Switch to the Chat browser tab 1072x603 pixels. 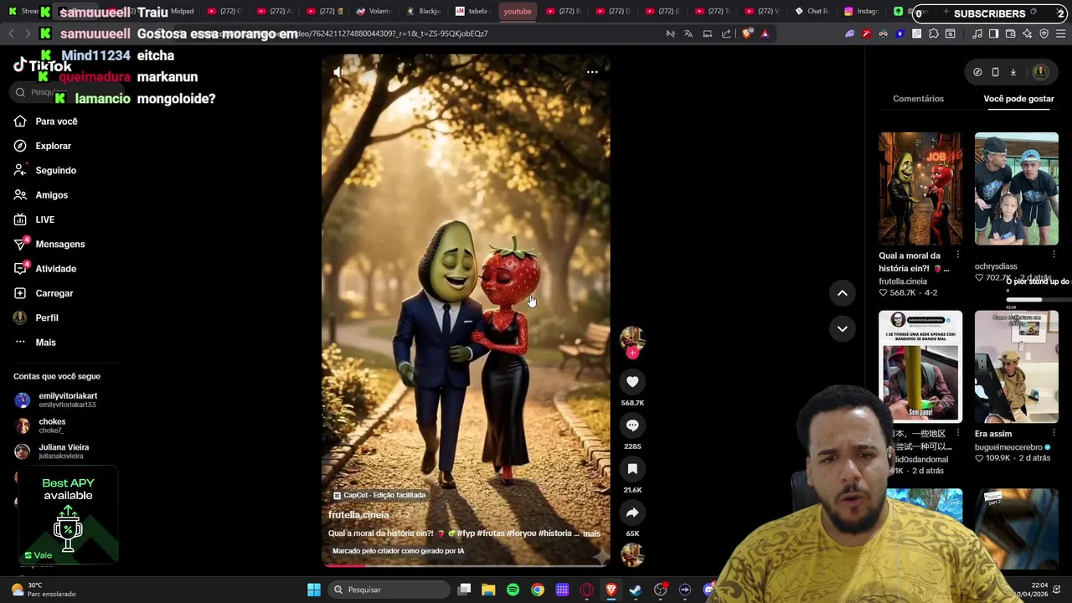click(812, 11)
